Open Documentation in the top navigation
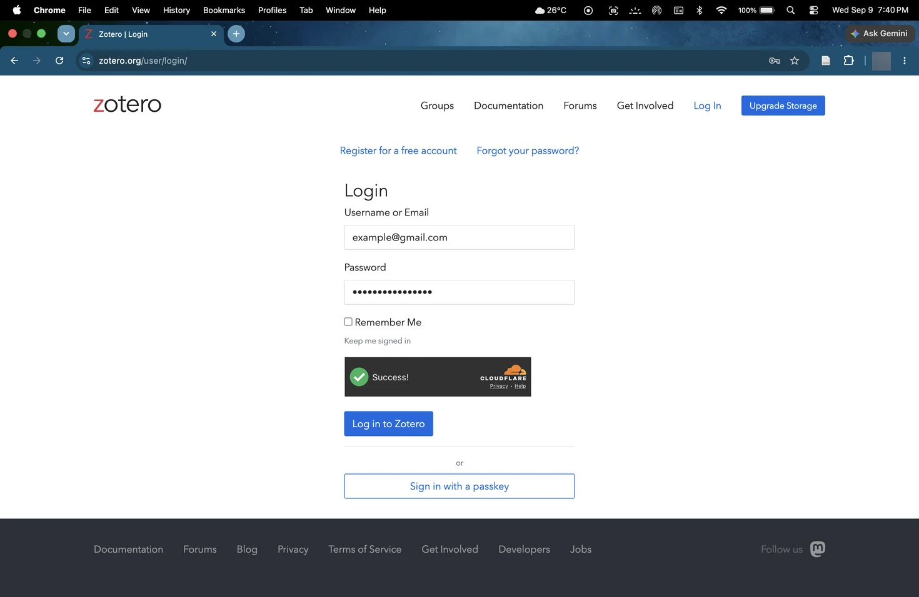Viewport: 919px width, 597px height. (x=508, y=106)
